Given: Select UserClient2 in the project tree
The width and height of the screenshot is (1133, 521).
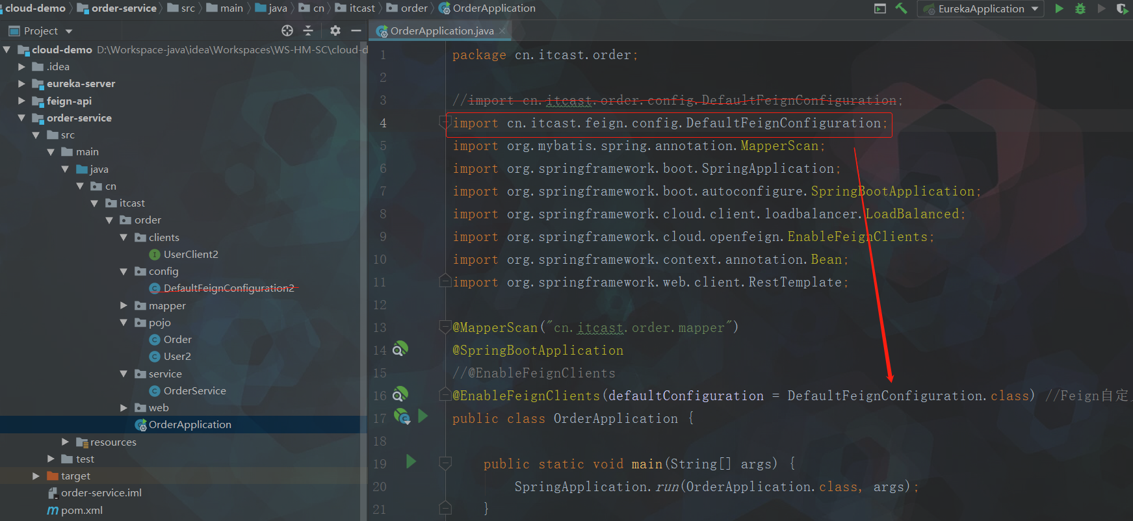Looking at the screenshot, I should [x=191, y=255].
